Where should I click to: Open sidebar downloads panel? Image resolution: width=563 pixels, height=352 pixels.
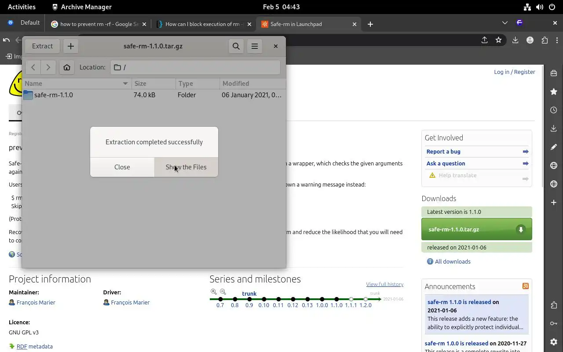click(x=554, y=128)
